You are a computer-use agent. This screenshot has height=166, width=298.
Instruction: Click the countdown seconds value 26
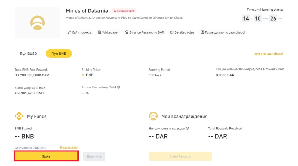coord(273,18)
